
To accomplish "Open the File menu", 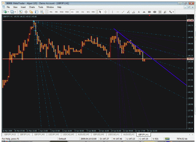I will pyautogui.click(x=8, y=7).
